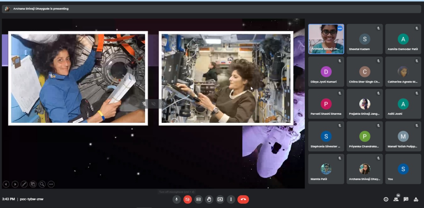Click the see all slides icon
424x208 pixels.
[33, 184]
